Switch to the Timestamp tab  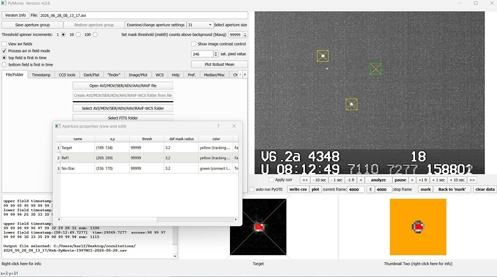(41, 75)
